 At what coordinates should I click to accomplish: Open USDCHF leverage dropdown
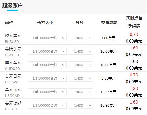pyautogui.click(x=81, y=105)
